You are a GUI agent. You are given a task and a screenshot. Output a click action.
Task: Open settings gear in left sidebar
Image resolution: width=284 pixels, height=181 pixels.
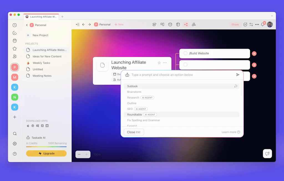(x=15, y=144)
